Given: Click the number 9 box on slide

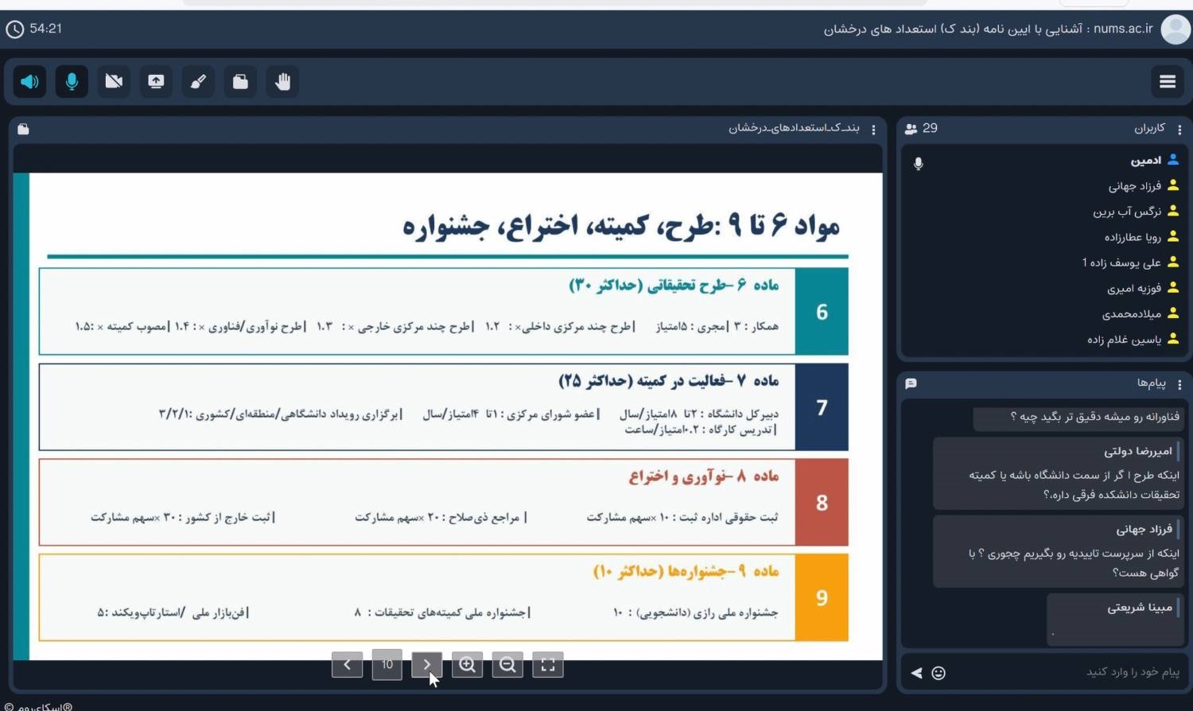Looking at the screenshot, I should point(822,598).
